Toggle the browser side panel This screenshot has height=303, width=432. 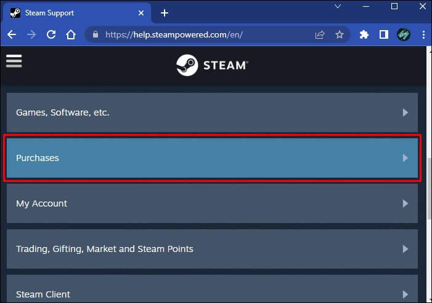point(383,35)
